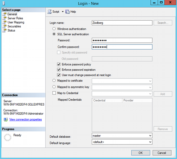This screenshot has width=177, height=159.
Task: Click the General page icon
Action: coord(4,14)
